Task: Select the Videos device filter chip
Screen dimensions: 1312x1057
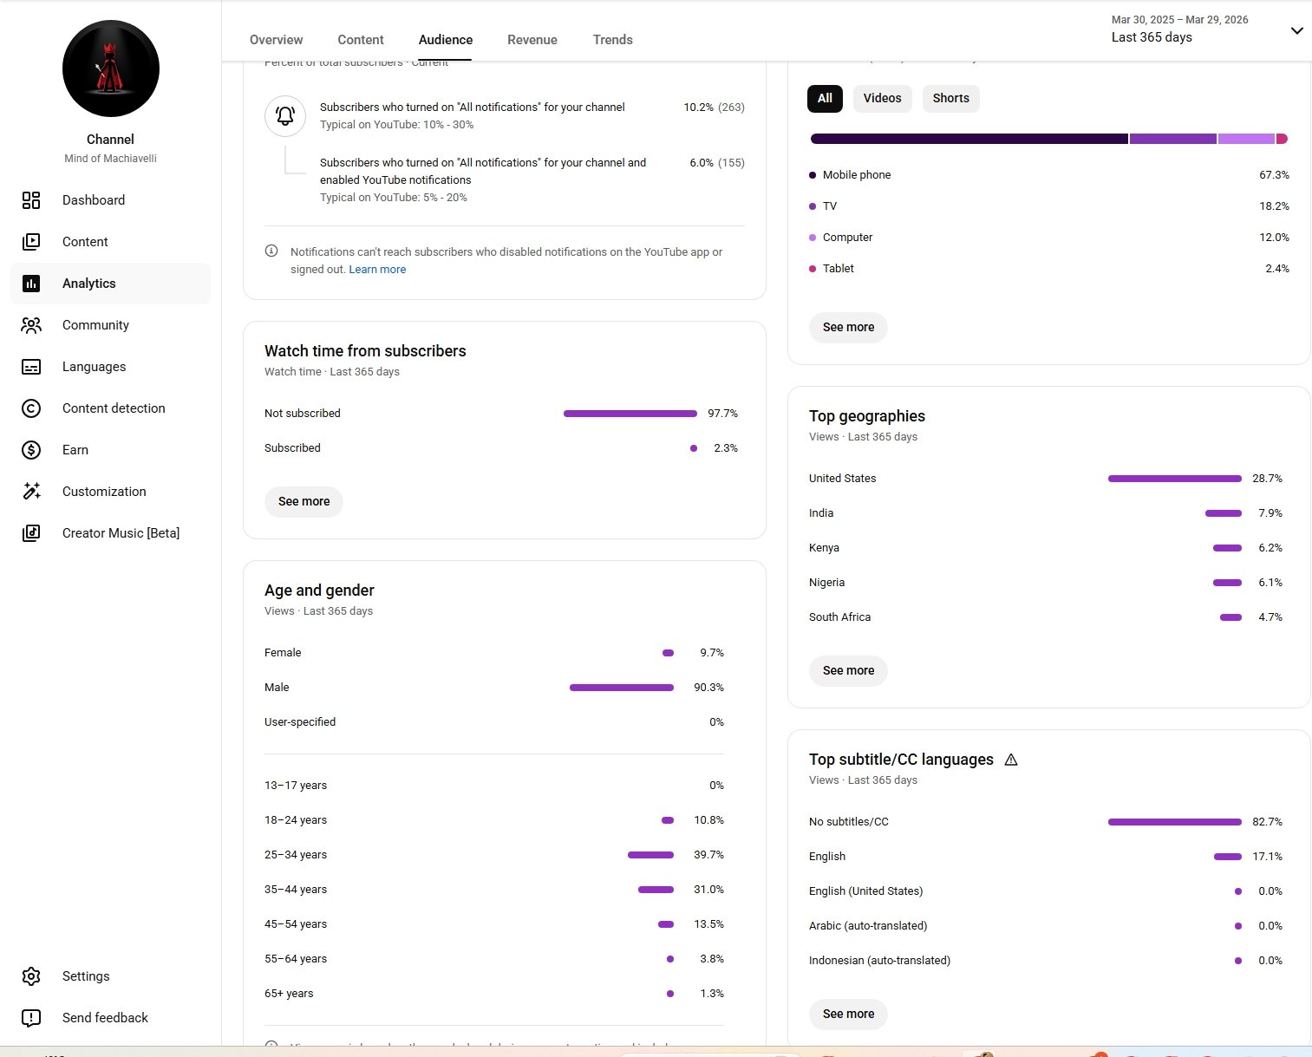Action: 882,98
